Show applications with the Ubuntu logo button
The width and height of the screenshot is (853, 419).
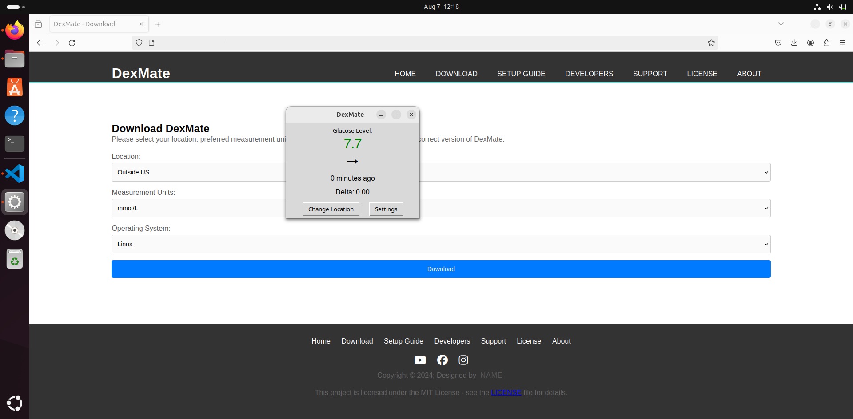[x=15, y=403]
